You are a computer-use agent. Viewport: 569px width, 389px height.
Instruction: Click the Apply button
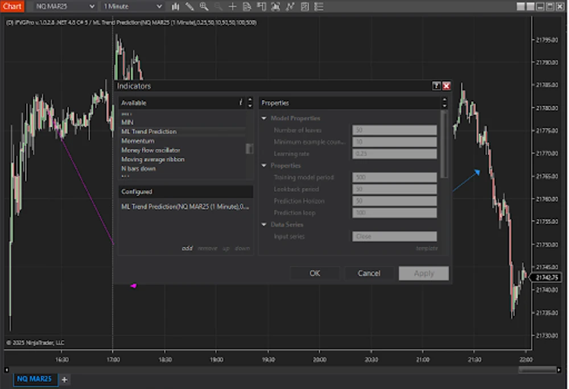pyautogui.click(x=424, y=274)
